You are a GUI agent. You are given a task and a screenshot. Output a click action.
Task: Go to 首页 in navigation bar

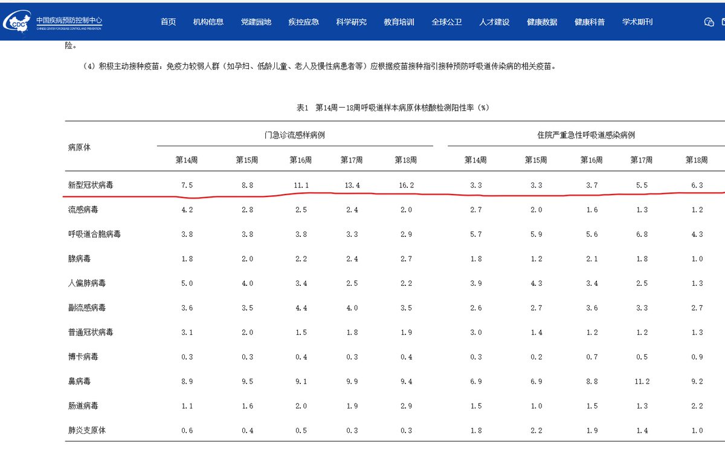(x=169, y=22)
